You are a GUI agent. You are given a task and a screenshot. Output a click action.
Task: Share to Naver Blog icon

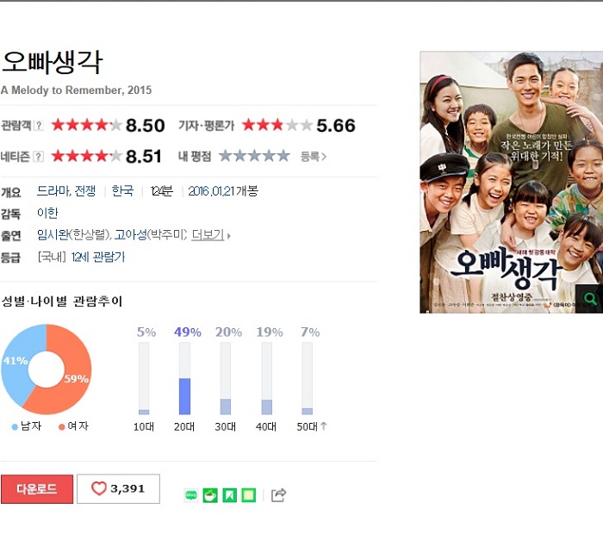pos(191,495)
